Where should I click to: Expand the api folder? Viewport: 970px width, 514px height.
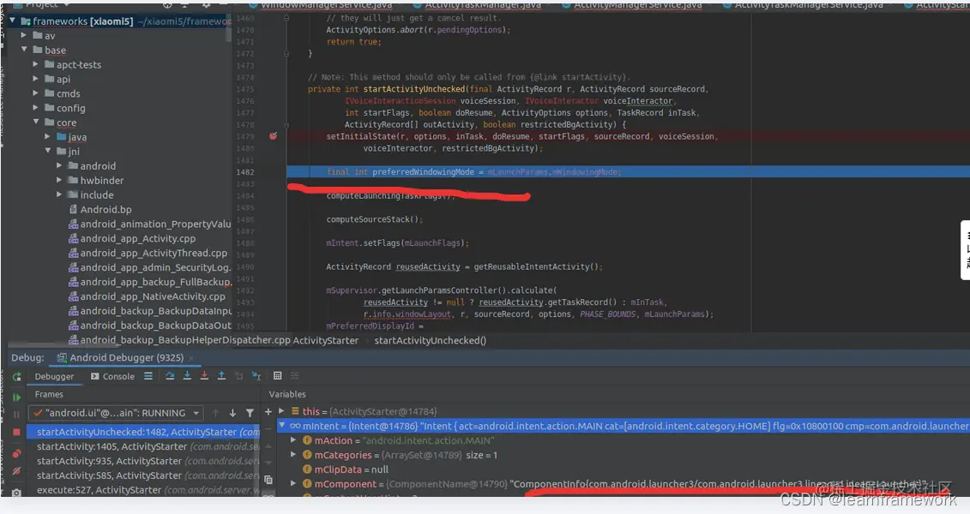pyautogui.click(x=35, y=79)
